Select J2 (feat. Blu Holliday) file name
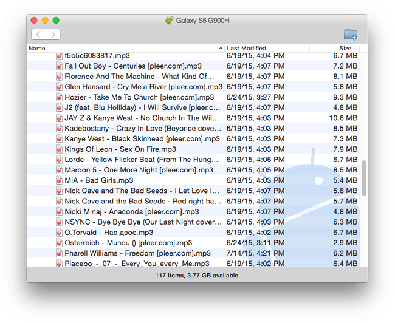Viewport: 395px width, 323px height. coord(142,107)
